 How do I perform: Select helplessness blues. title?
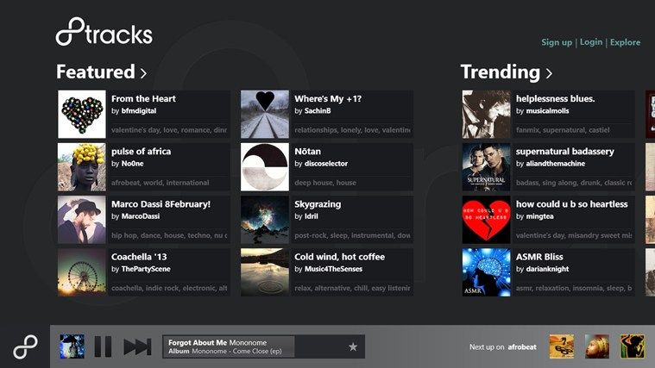point(555,99)
